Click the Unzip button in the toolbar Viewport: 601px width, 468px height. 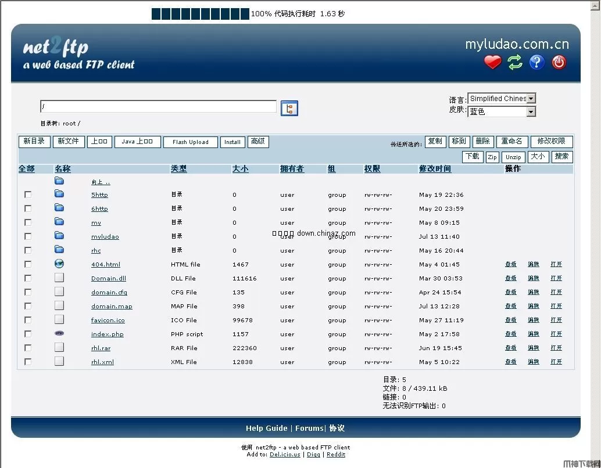coord(513,157)
